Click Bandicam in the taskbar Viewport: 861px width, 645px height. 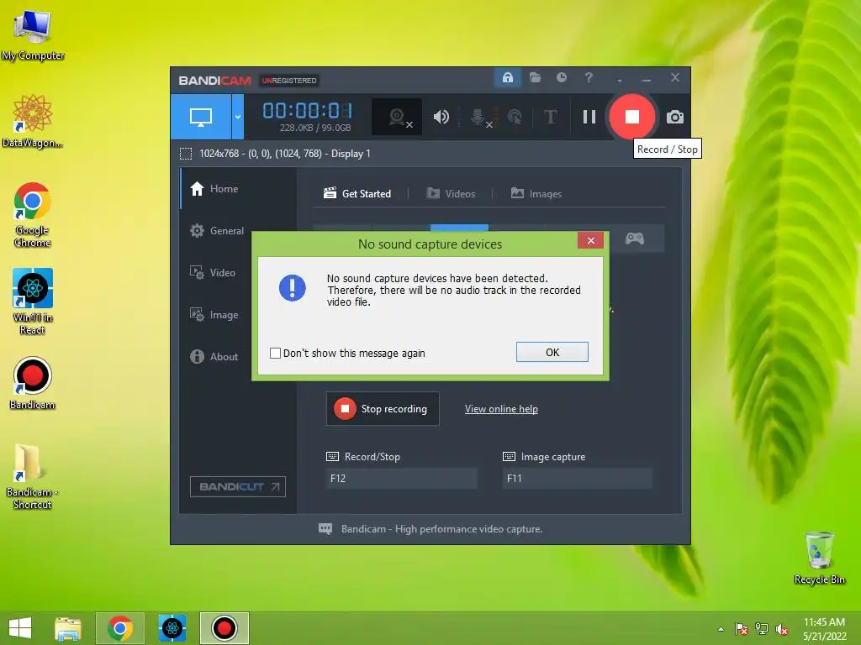click(x=224, y=628)
